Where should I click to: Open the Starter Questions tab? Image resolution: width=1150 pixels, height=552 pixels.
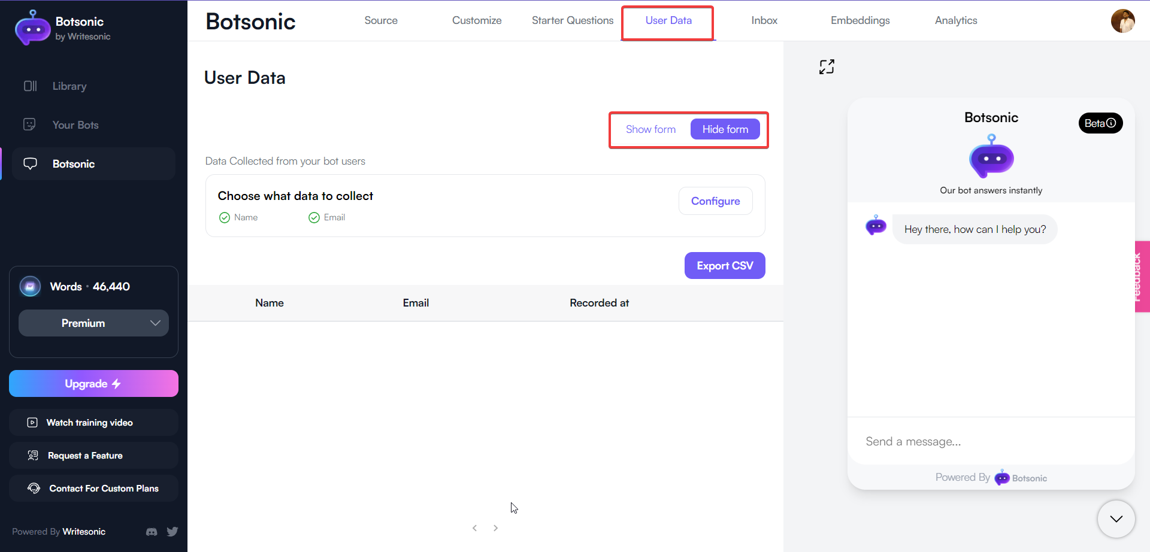pos(572,20)
